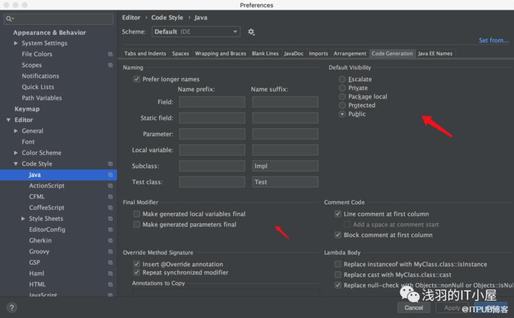Toggle Line comment at first column
Image resolution: width=514 pixels, height=318 pixels.
(x=338, y=214)
